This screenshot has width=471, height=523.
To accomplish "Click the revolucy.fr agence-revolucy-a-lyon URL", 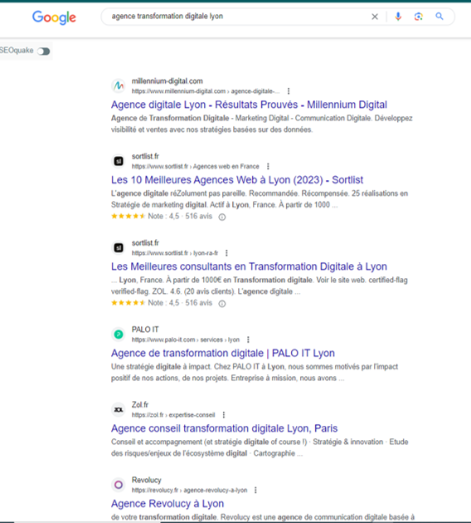I will [189, 490].
